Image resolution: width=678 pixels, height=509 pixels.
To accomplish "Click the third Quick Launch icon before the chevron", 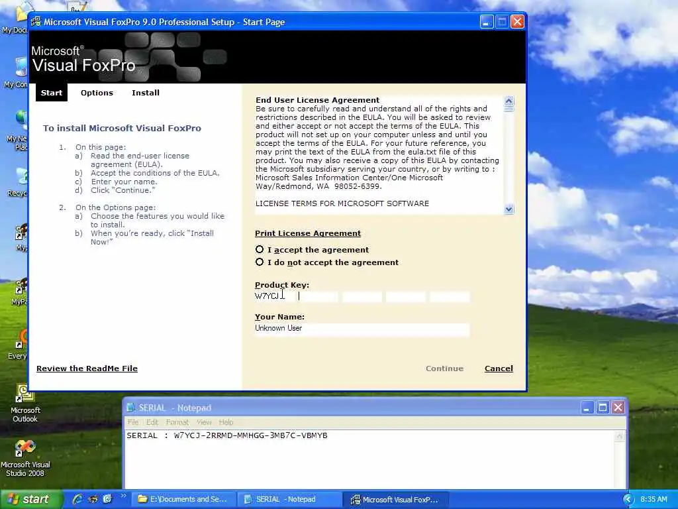I will point(107,499).
